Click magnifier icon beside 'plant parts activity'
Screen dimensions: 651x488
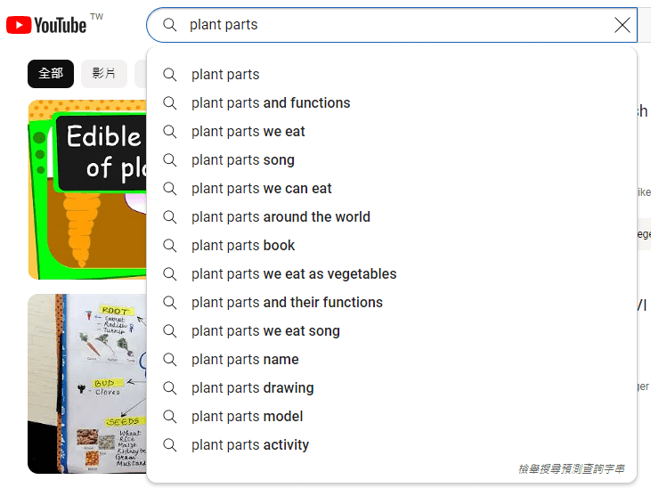(x=170, y=445)
